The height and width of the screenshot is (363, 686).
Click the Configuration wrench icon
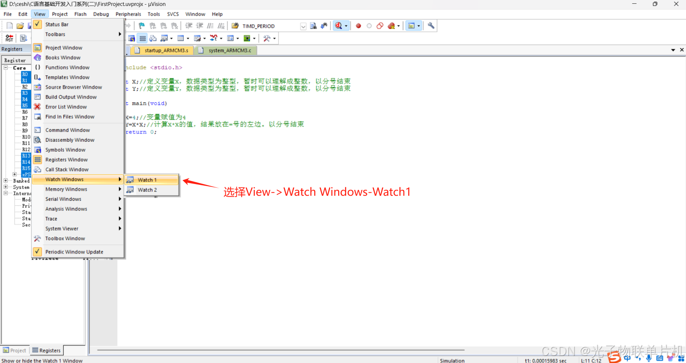[431, 26]
